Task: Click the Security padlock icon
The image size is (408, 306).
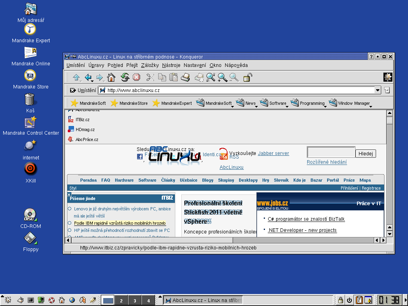Action: click(x=247, y=77)
